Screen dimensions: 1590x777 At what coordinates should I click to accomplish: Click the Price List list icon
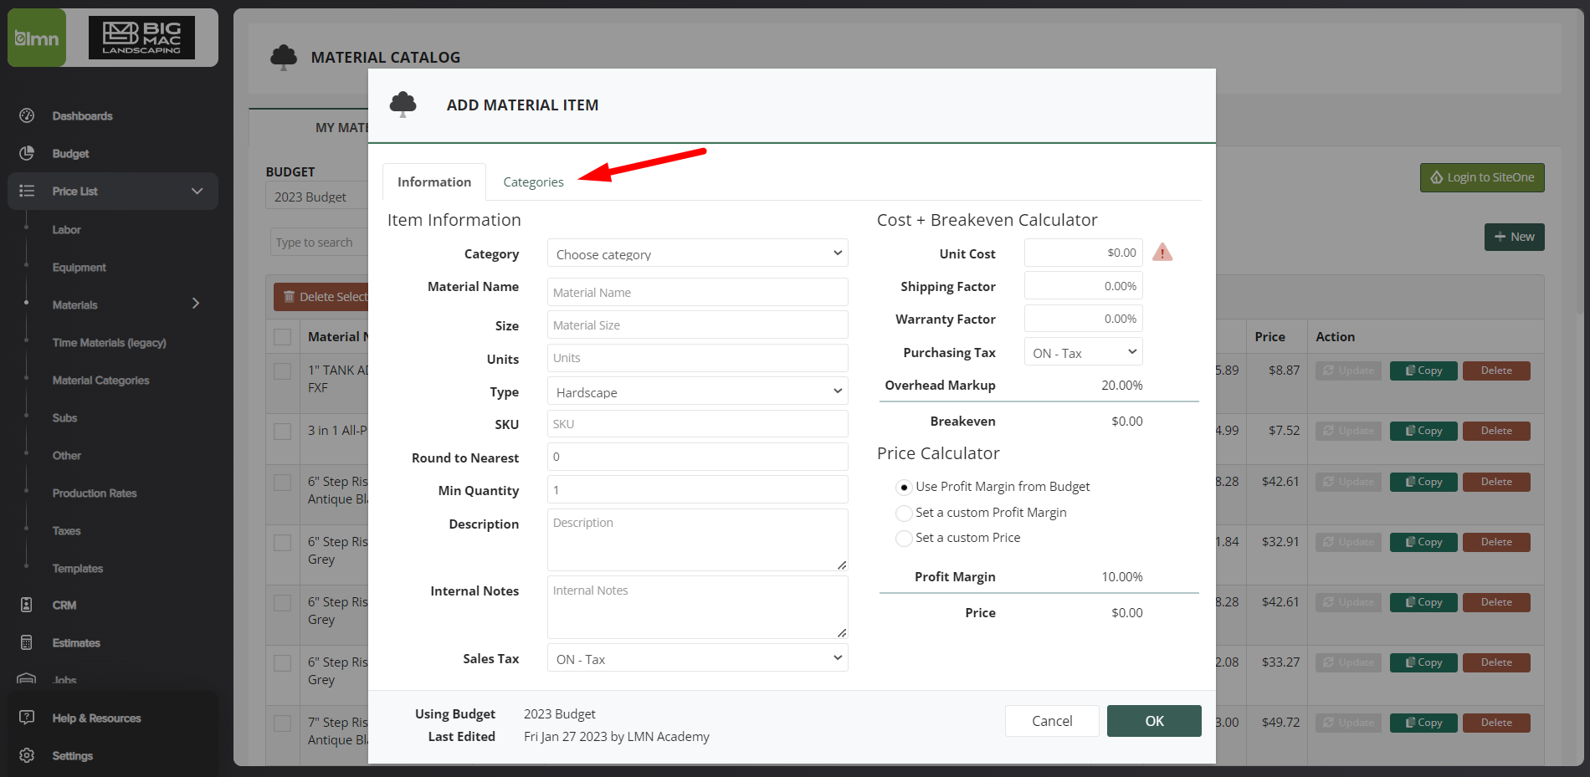(x=27, y=191)
